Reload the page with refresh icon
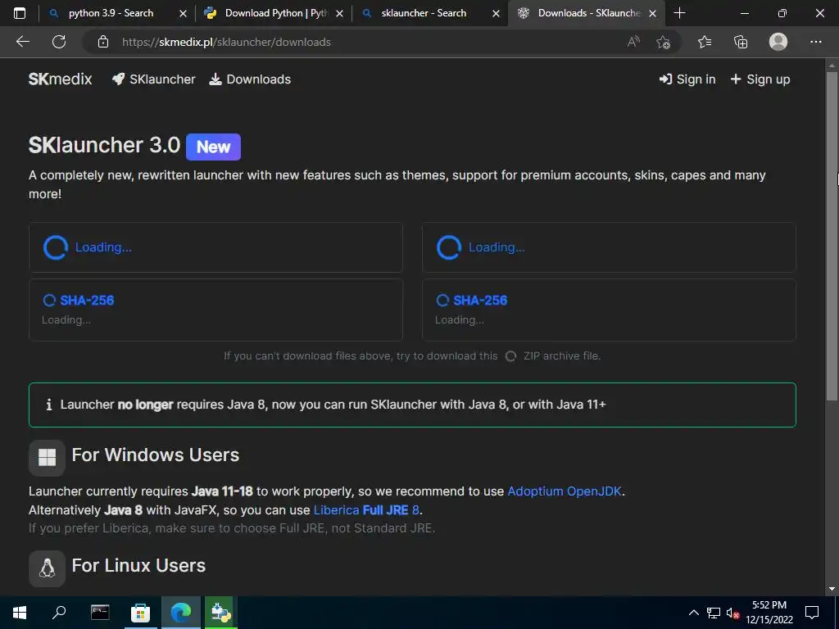Viewport: 839px width, 629px height. pos(59,42)
